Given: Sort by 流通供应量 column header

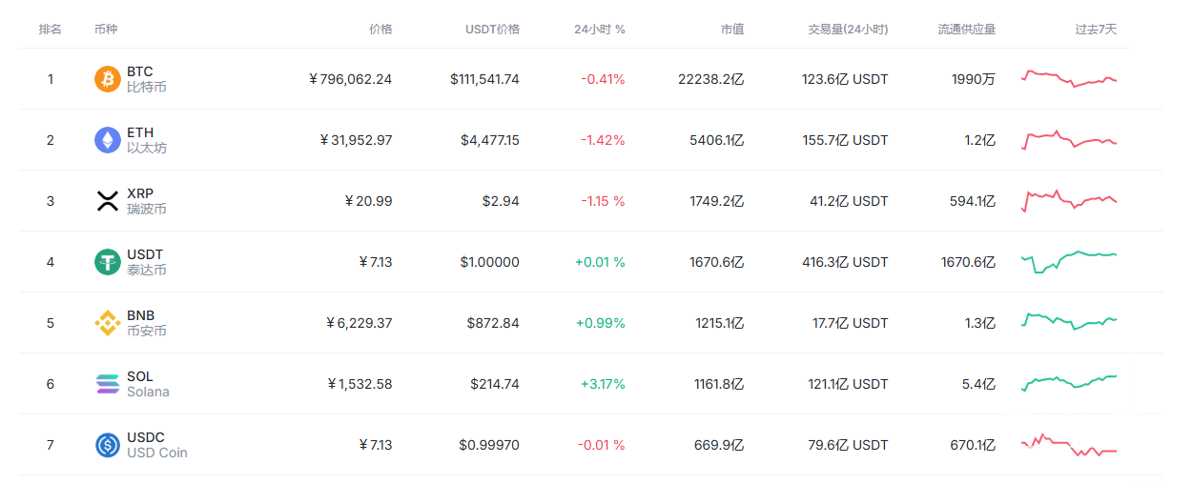Looking at the screenshot, I should 966,30.
